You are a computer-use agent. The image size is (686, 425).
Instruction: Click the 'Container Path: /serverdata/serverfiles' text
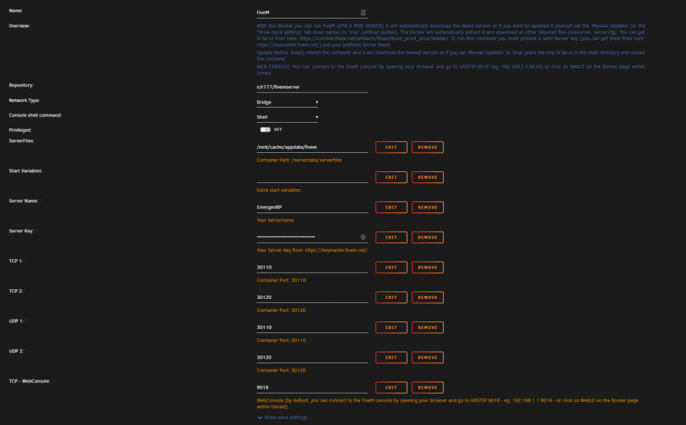click(299, 160)
